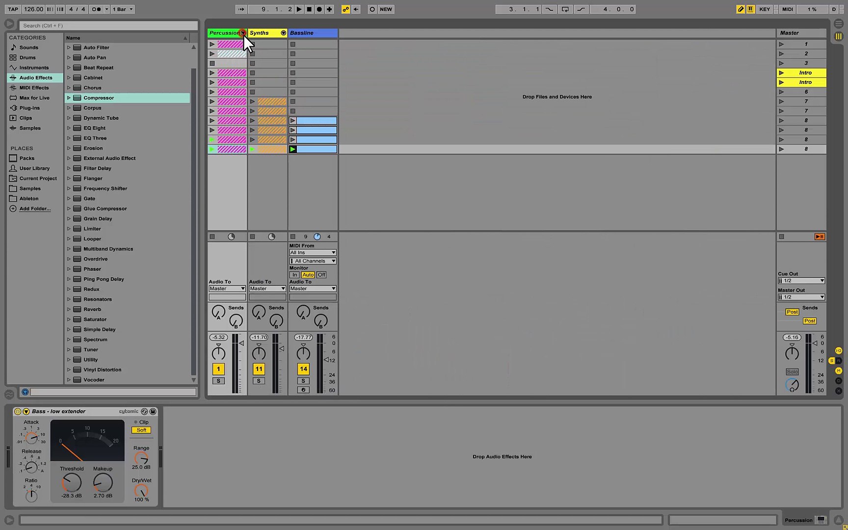The width and height of the screenshot is (848, 530).
Task: Click the Add Folder link
Action: [35, 209]
